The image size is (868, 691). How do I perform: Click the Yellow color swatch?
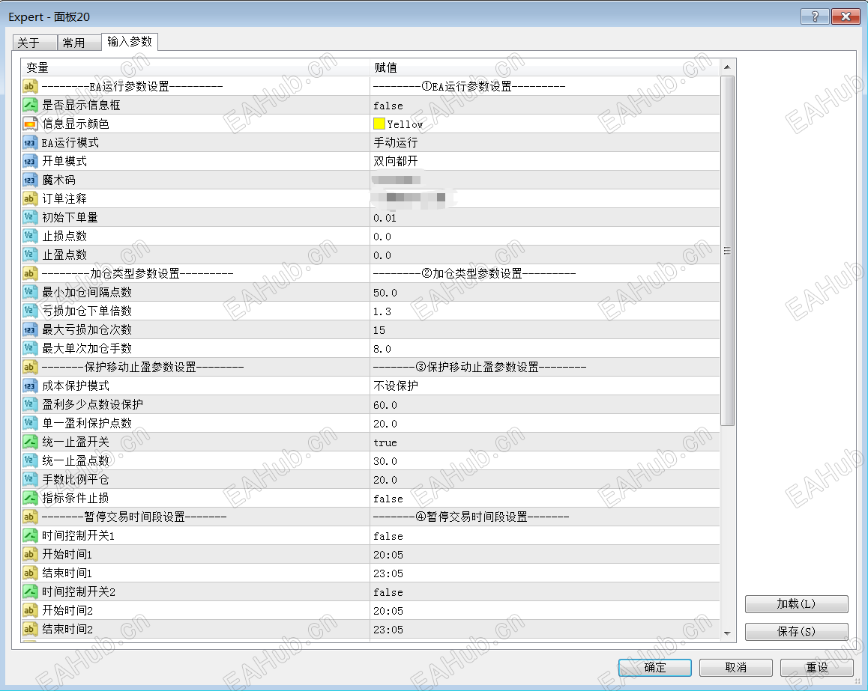[379, 124]
